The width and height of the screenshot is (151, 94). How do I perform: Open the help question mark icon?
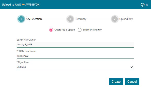[x=143, y=5]
